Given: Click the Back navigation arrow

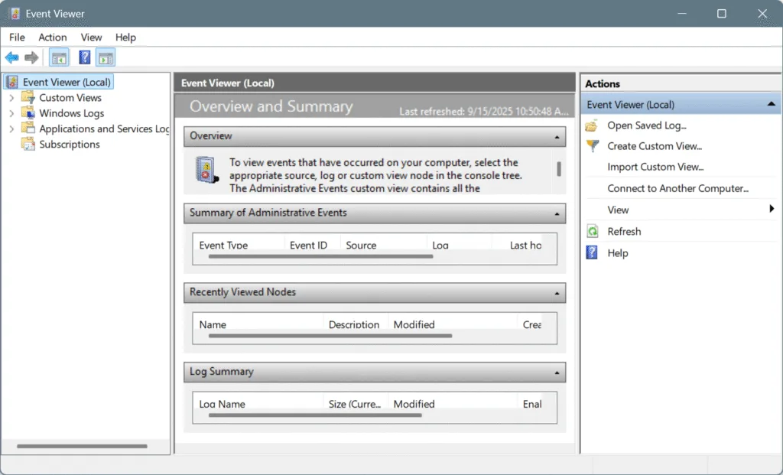Looking at the screenshot, I should click(12, 57).
